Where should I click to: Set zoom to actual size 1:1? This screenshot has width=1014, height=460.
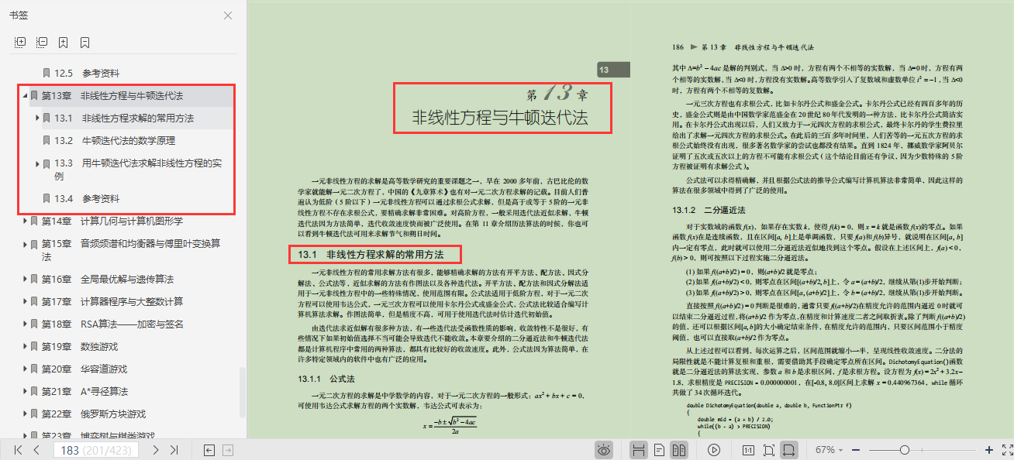[747, 448]
